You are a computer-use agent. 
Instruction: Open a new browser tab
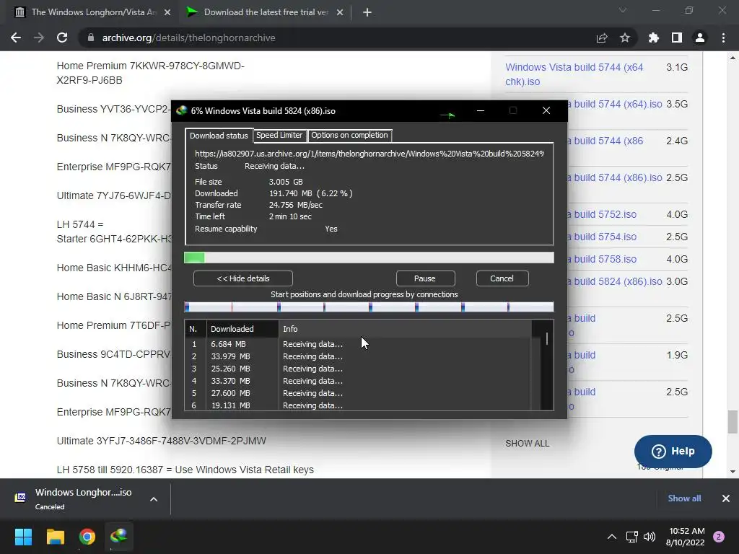pyautogui.click(x=367, y=12)
